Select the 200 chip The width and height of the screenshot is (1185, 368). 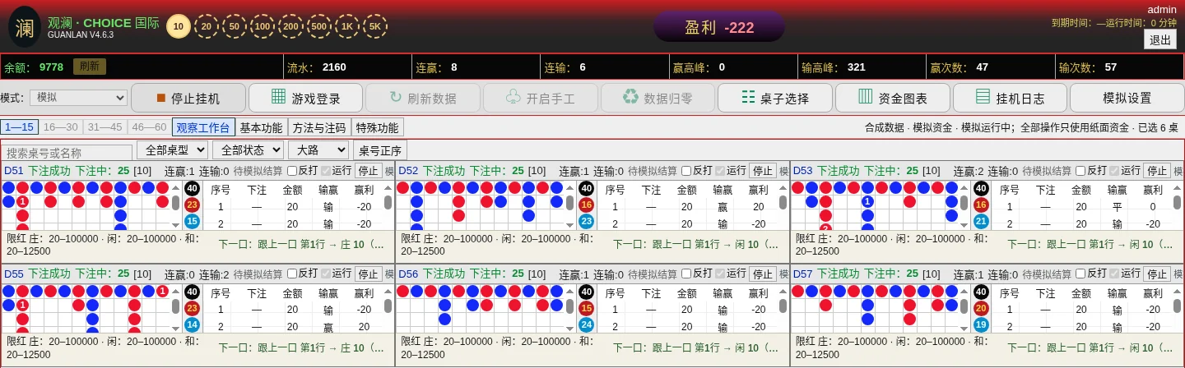(x=290, y=26)
